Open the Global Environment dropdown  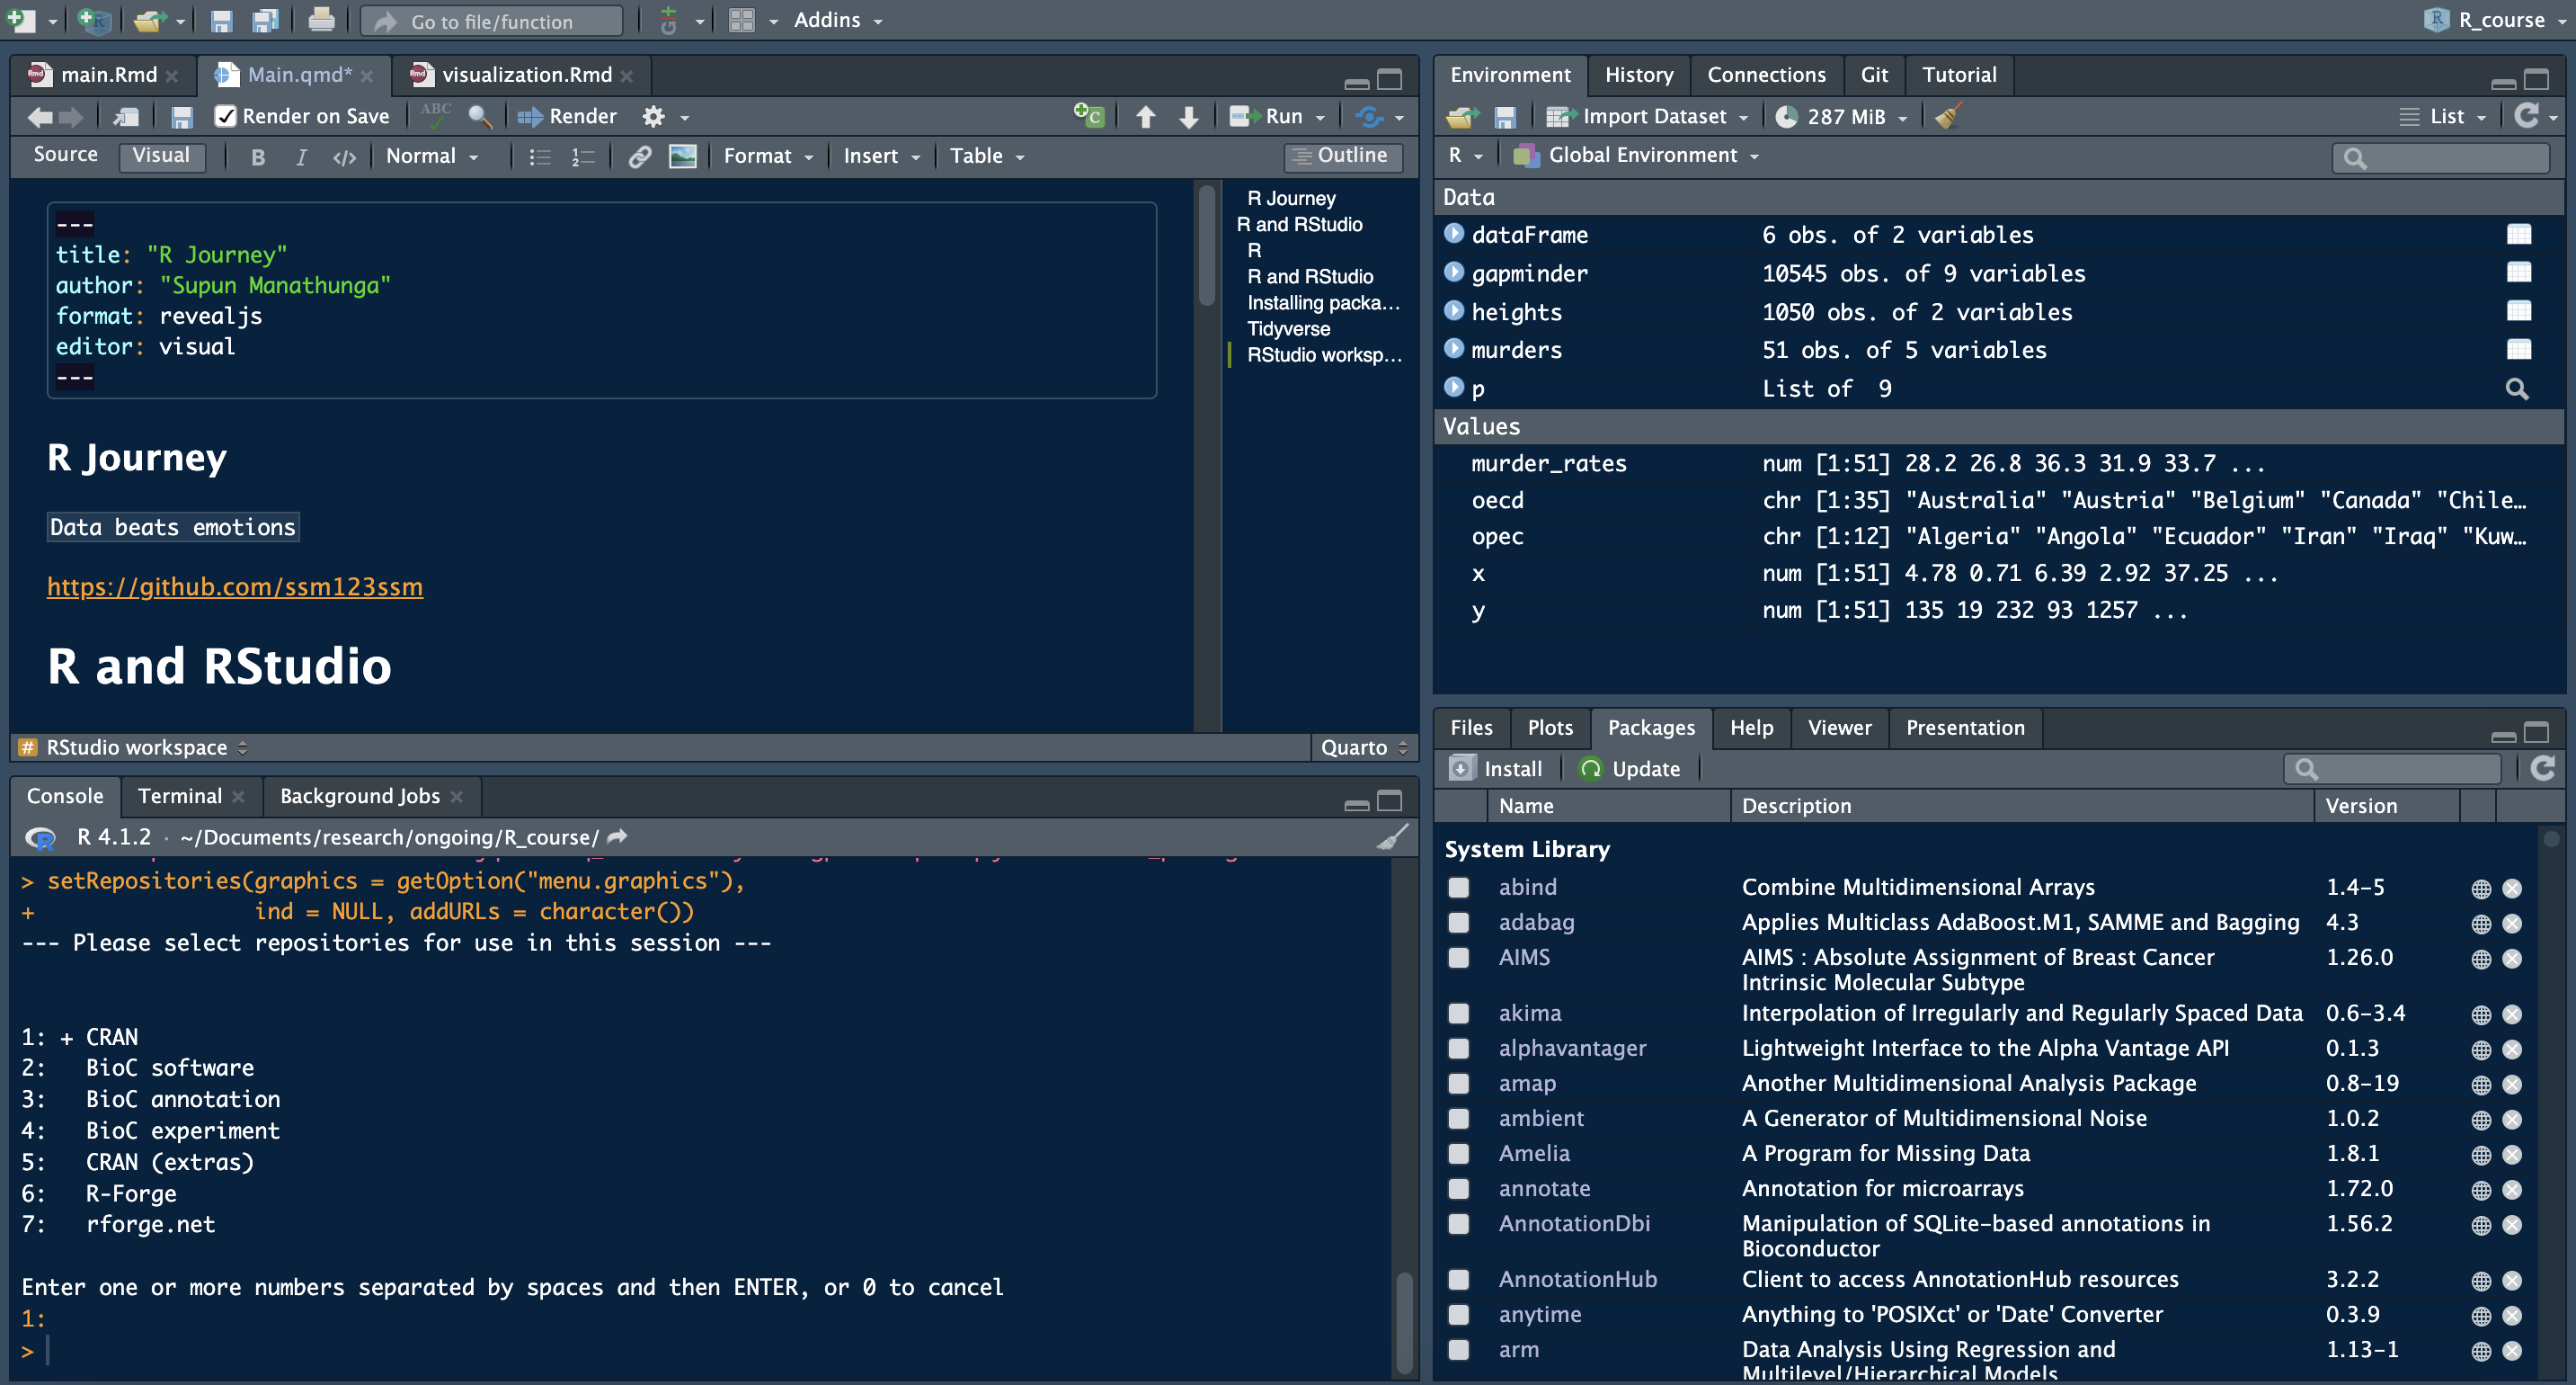click(1636, 155)
